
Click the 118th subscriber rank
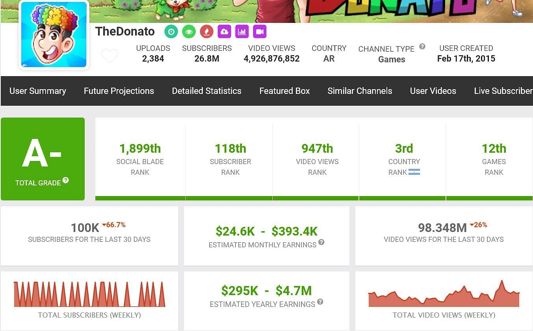pyautogui.click(x=230, y=149)
